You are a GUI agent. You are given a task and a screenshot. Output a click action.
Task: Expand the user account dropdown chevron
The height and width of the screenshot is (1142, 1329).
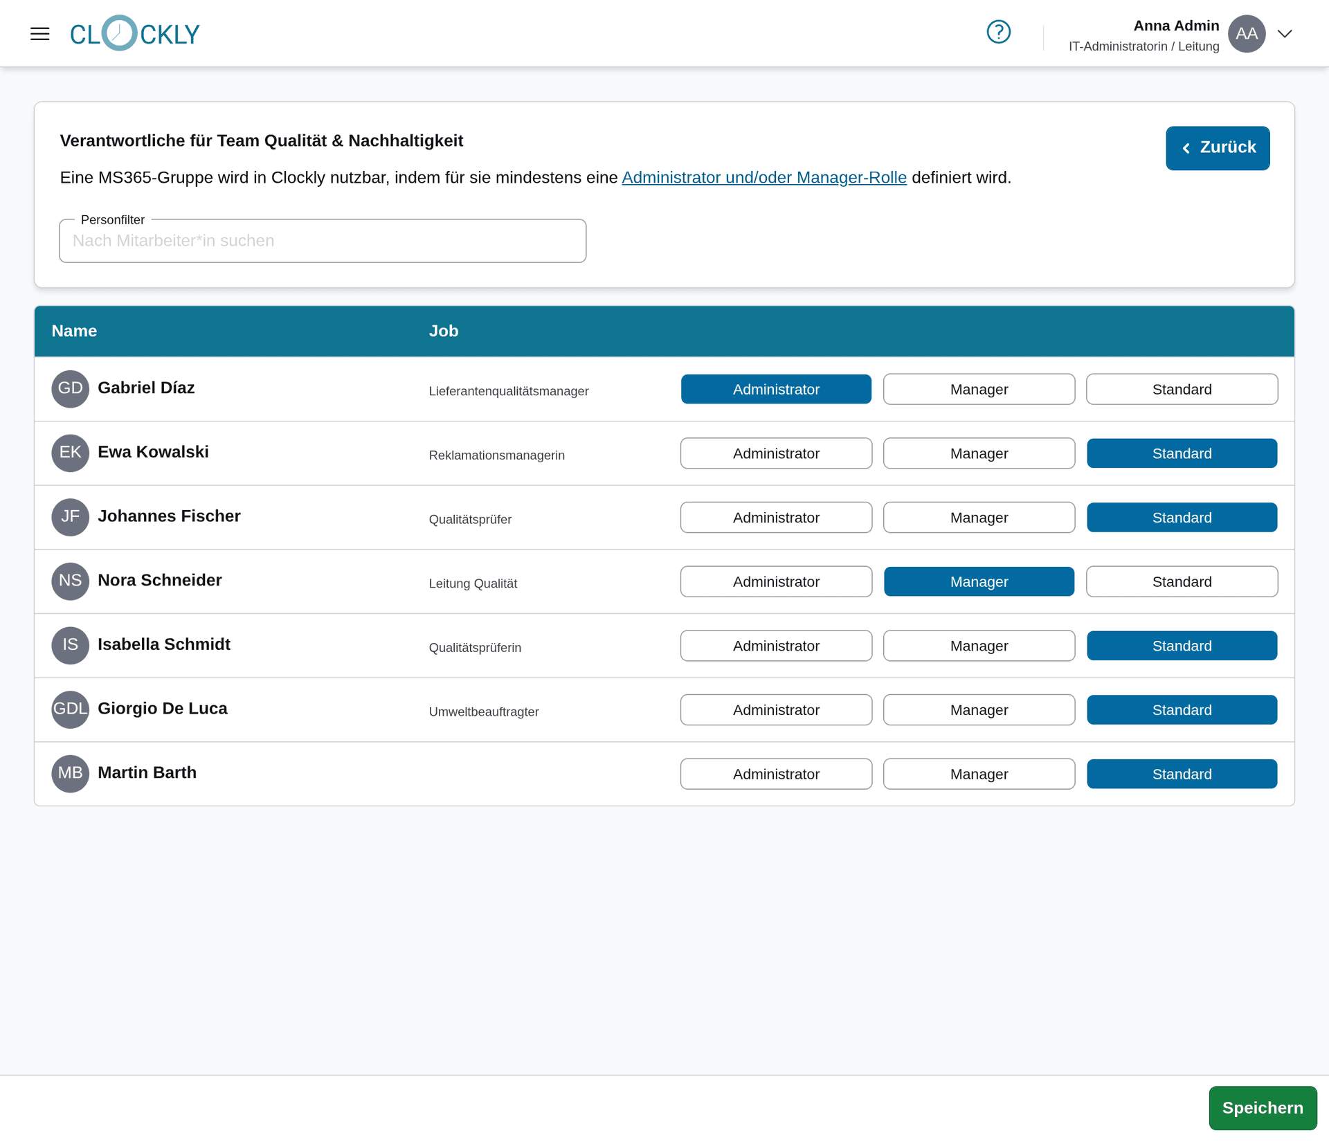1285,33
